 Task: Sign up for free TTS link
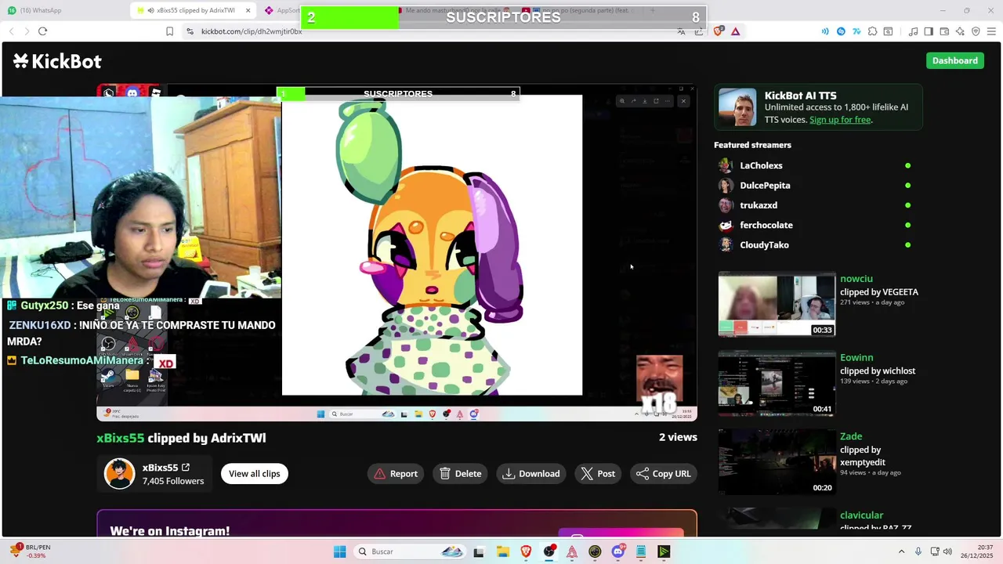(840, 120)
